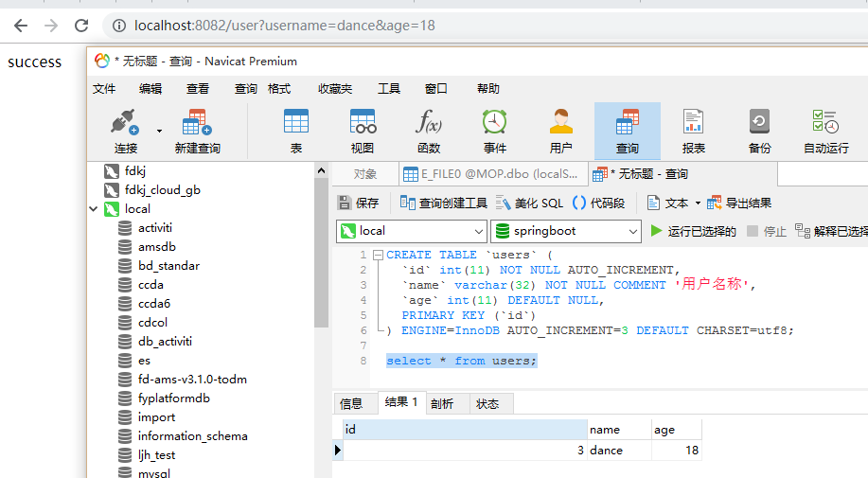Select the fd-ams-v3.1.0-todm database
The height and width of the screenshot is (478, 868).
pos(192,380)
